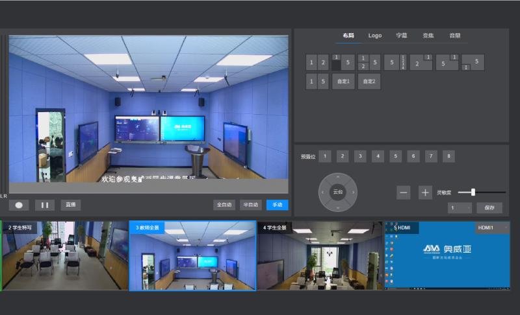
Task: Choose layout with small 1 beside 5
Action: (343, 62)
